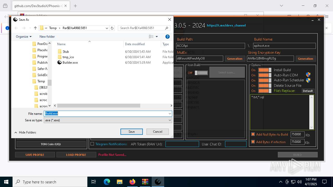Click the Default replacer button
Image resolution: width=333 pixels, height=187 pixels.
[308, 91]
